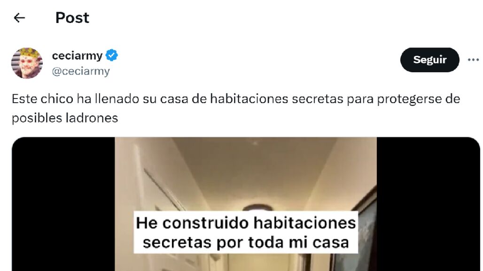Click the crown on the profile avatar
Image resolution: width=483 pixels, height=271 pixels.
point(28,53)
